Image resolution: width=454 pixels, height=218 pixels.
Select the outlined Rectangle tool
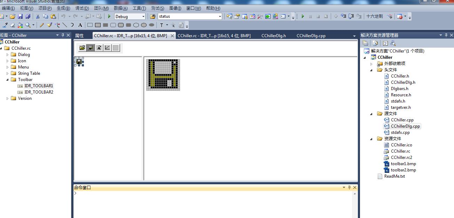(90, 25)
